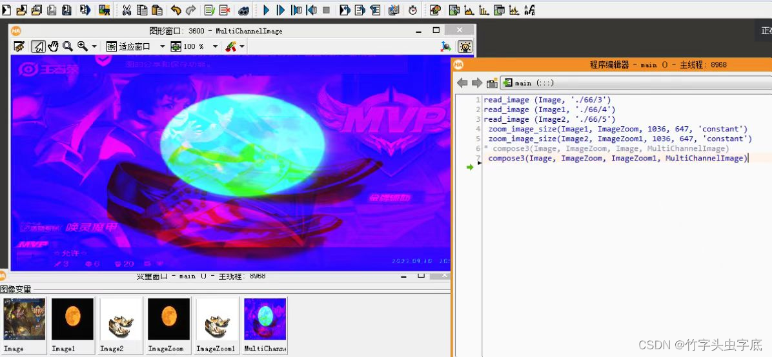Switch to the 3D plot mode icon
This screenshot has height=357, width=772.
[x=446, y=46]
